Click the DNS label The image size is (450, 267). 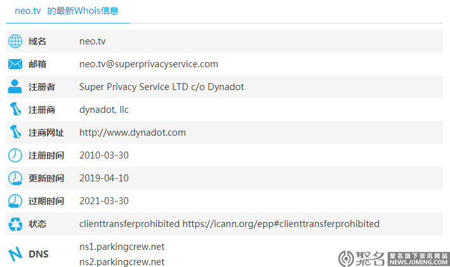coord(39,254)
